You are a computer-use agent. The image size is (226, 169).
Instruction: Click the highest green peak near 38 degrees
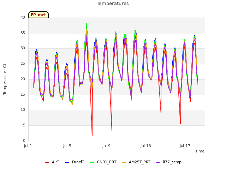87,24
